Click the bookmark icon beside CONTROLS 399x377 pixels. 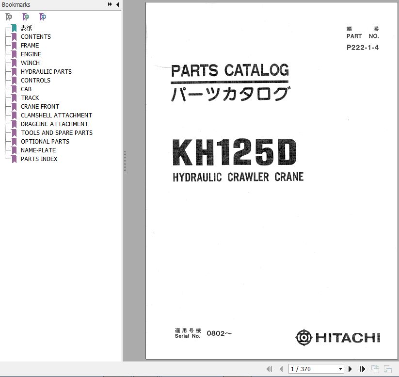coord(14,80)
